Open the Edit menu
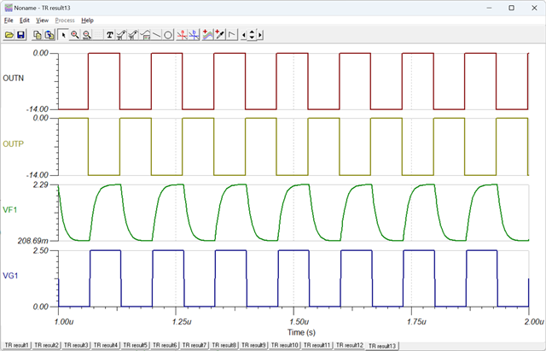The height and width of the screenshot is (351, 546). tap(25, 20)
